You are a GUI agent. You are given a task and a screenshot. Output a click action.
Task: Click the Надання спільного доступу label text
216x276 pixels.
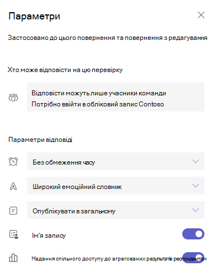(x=119, y=259)
